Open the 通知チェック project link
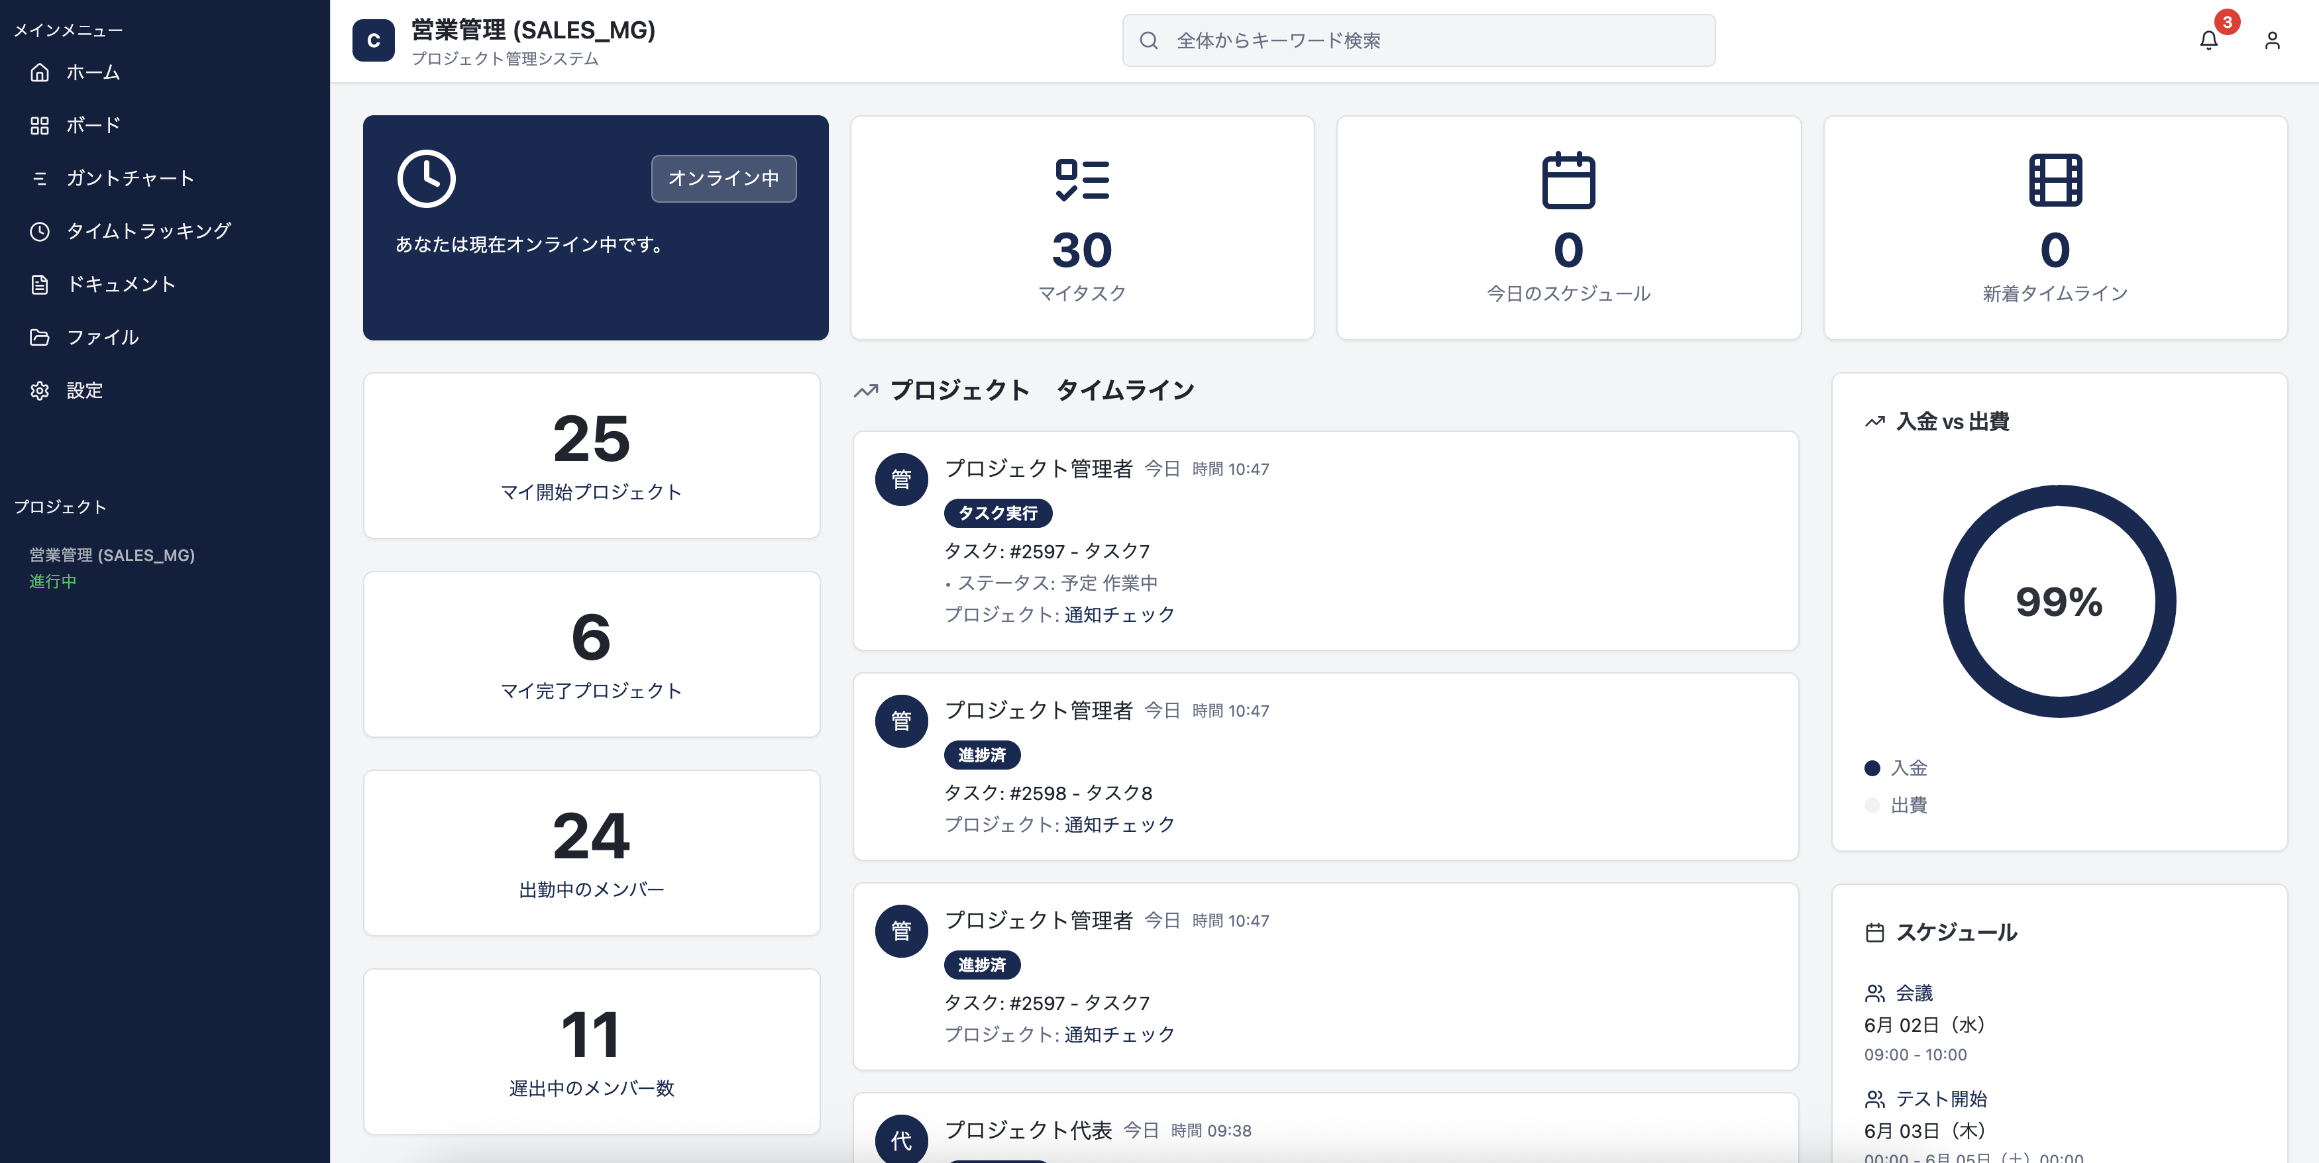 (1118, 615)
